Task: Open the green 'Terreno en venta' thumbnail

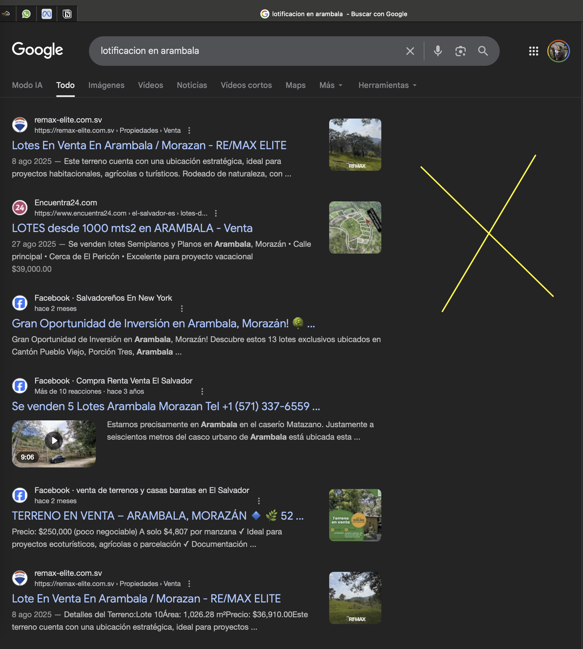Action: (355, 515)
